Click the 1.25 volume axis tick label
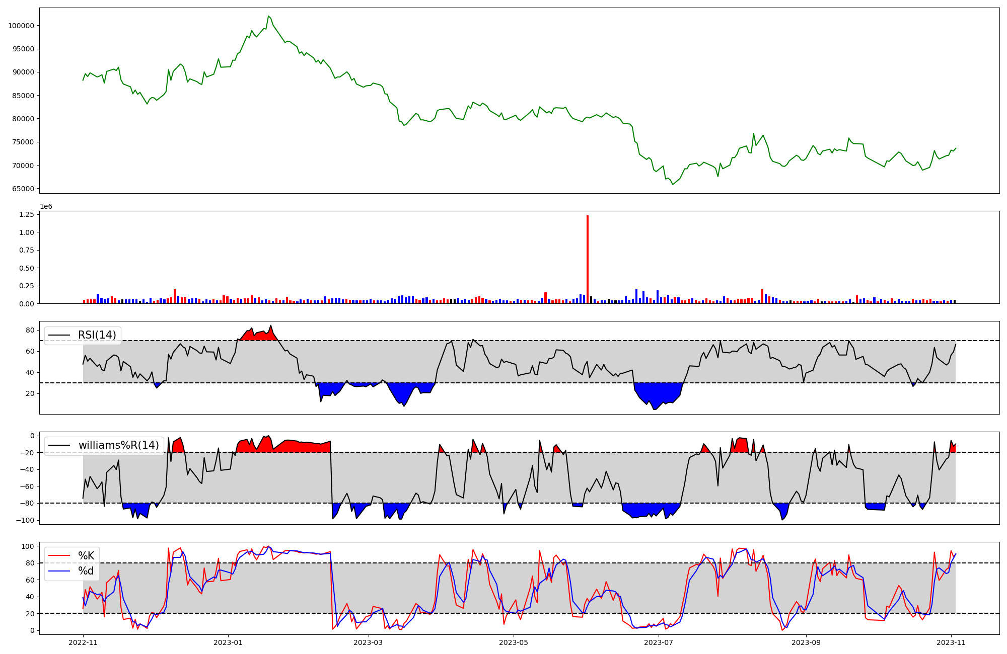The image size is (1007, 654). click(x=26, y=214)
